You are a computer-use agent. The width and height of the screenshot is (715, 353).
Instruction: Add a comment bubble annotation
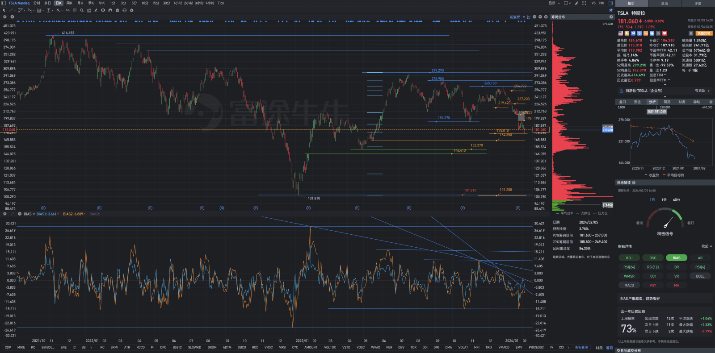pyautogui.click(x=75, y=10)
